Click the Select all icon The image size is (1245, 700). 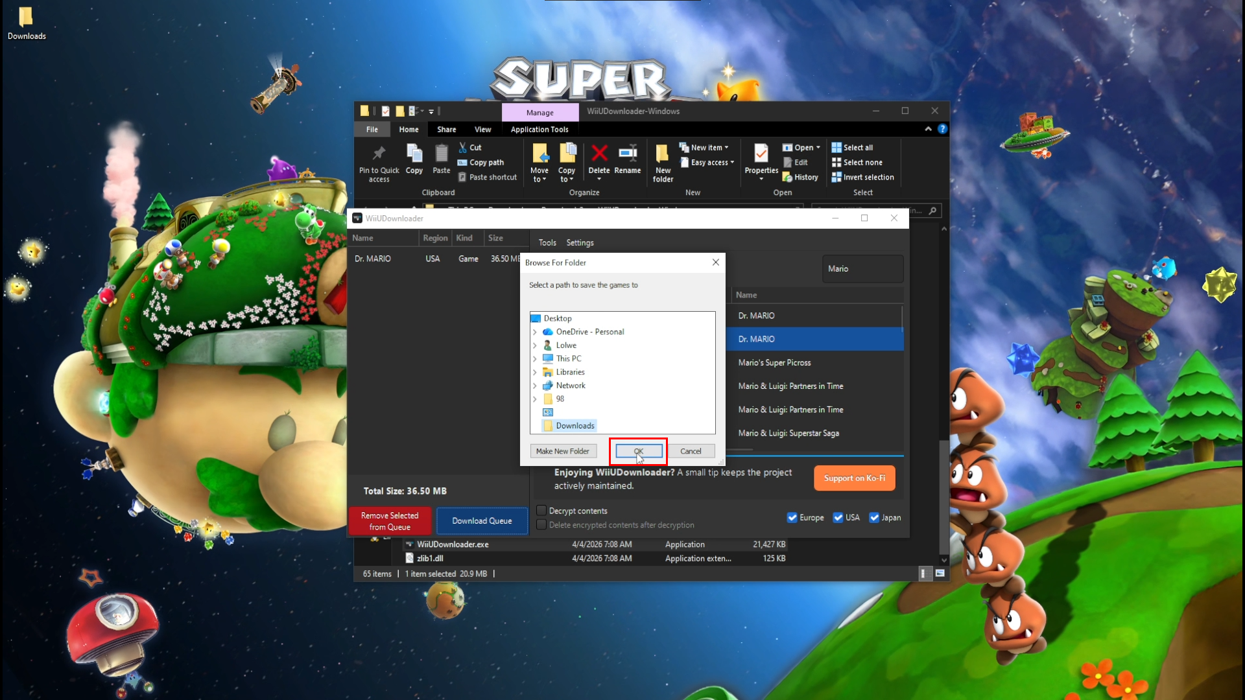pos(836,148)
